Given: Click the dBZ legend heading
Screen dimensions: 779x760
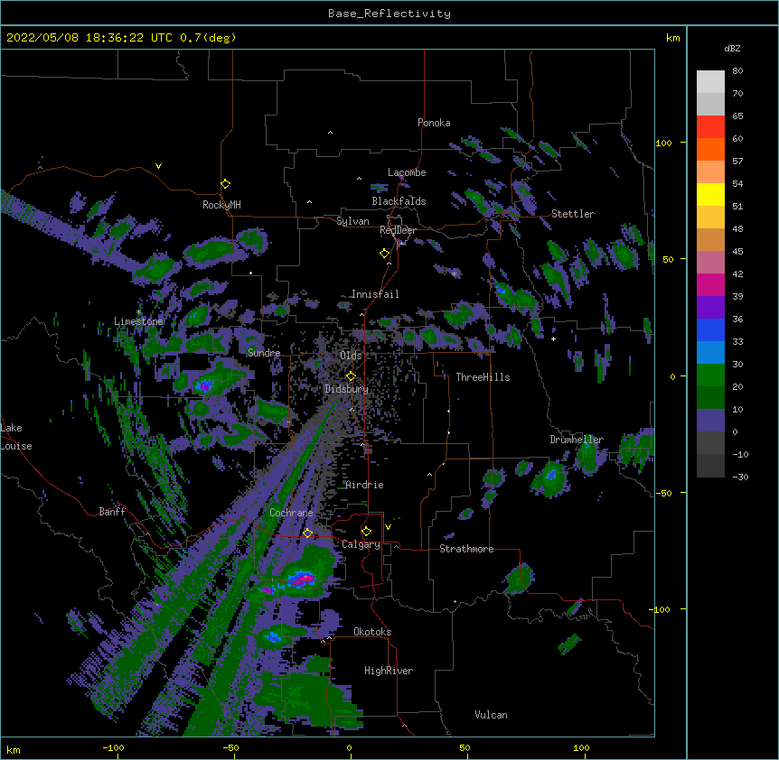Looking at the screenshot, I should 732,49.
